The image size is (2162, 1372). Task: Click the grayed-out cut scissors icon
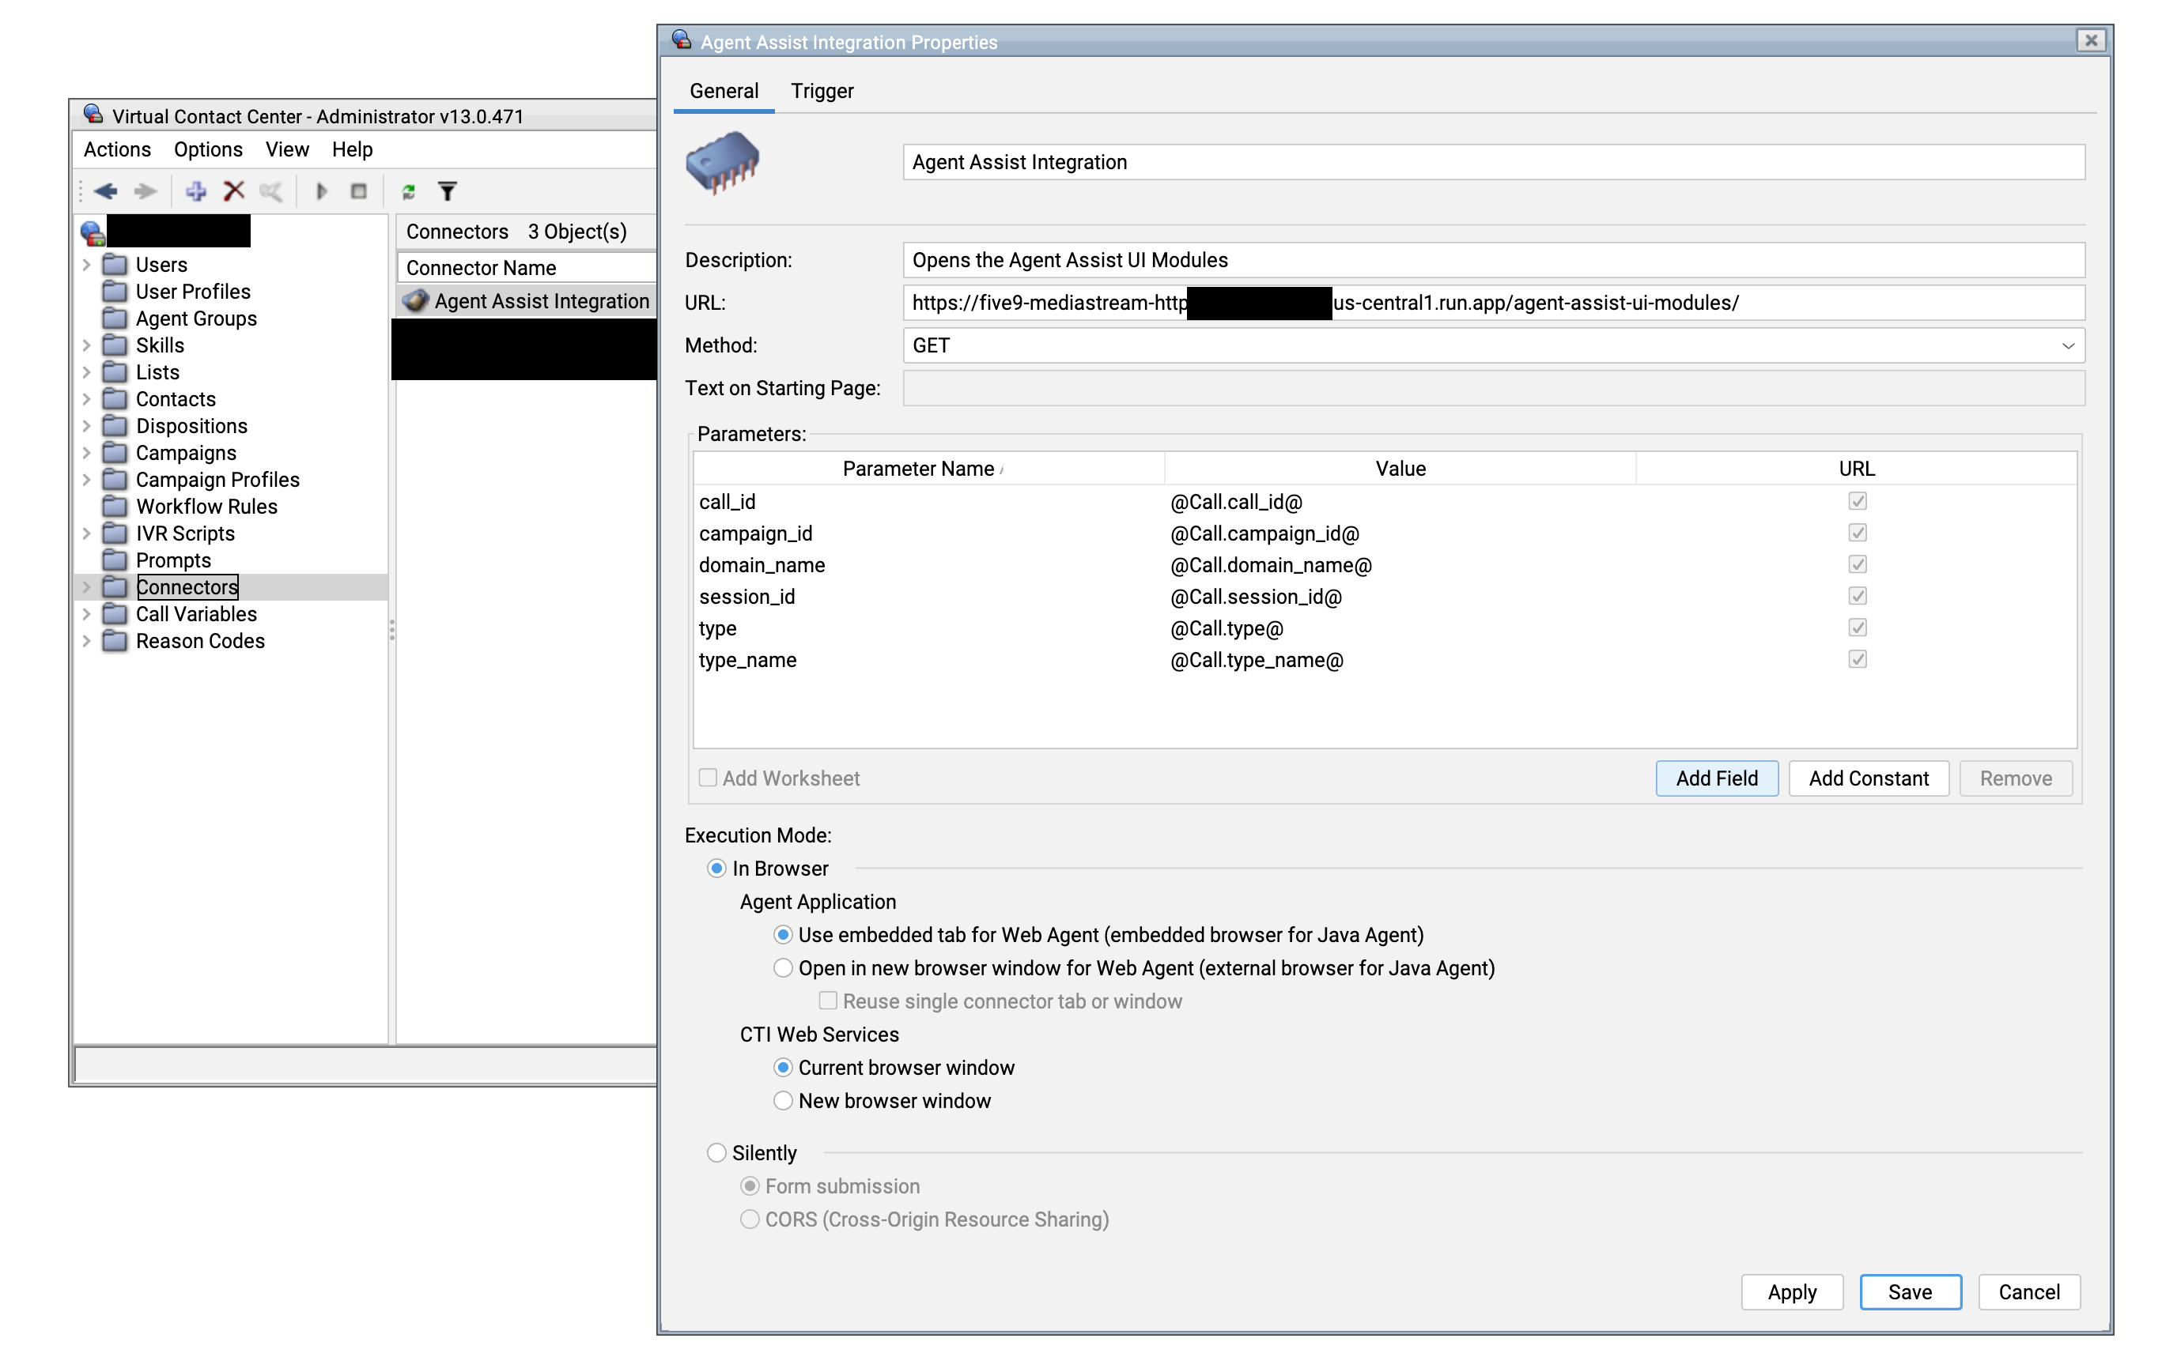click(271, 191)
